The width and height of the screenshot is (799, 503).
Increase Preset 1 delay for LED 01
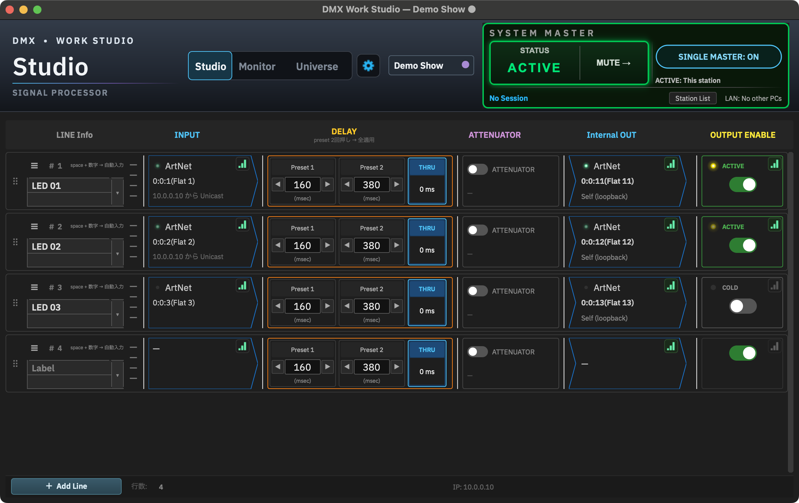pos(327,184)
